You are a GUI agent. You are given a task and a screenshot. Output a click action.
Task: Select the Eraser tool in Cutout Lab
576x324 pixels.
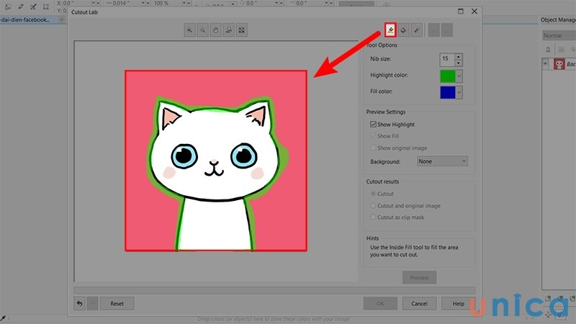click(x=417, y=30)
